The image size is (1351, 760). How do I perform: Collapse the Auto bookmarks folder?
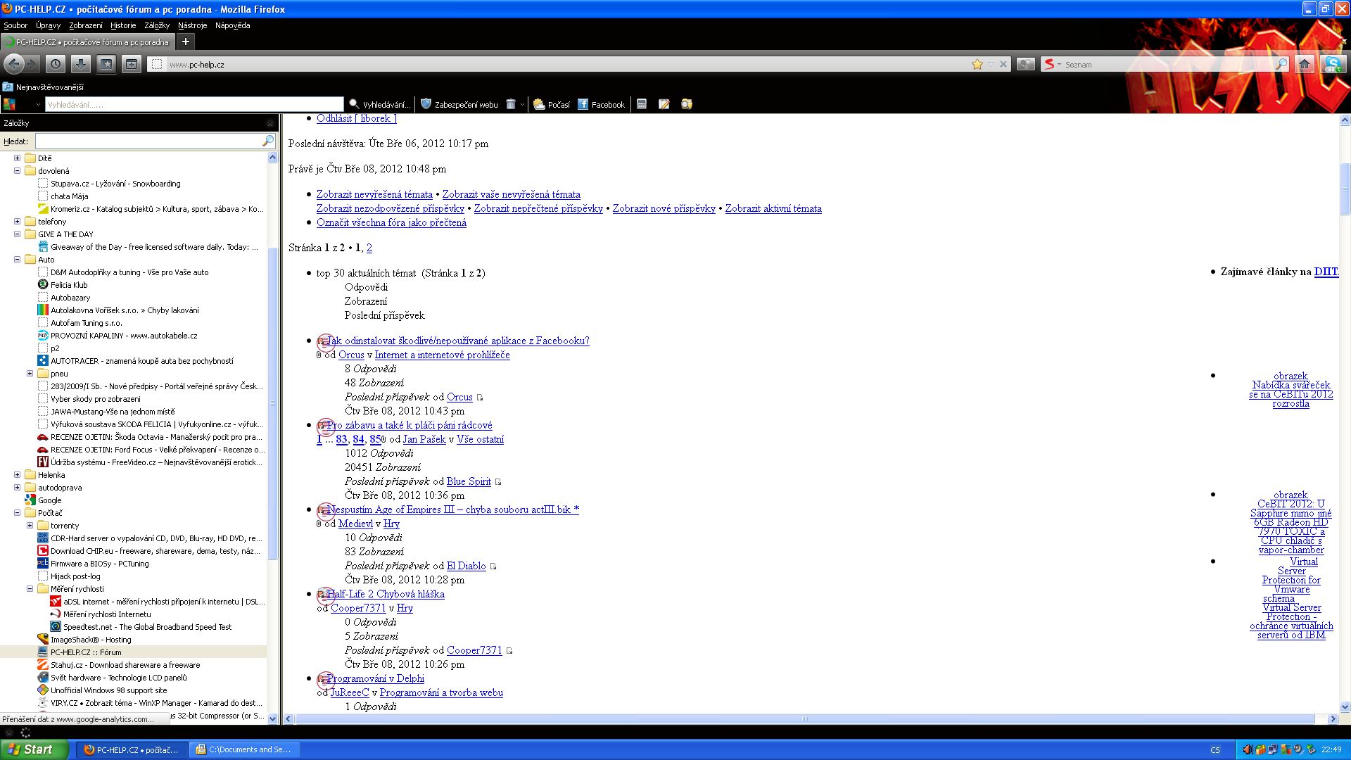[x=18, y=260]
